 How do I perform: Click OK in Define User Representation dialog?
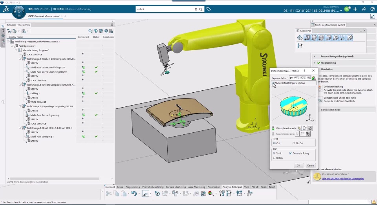[298, 165]
